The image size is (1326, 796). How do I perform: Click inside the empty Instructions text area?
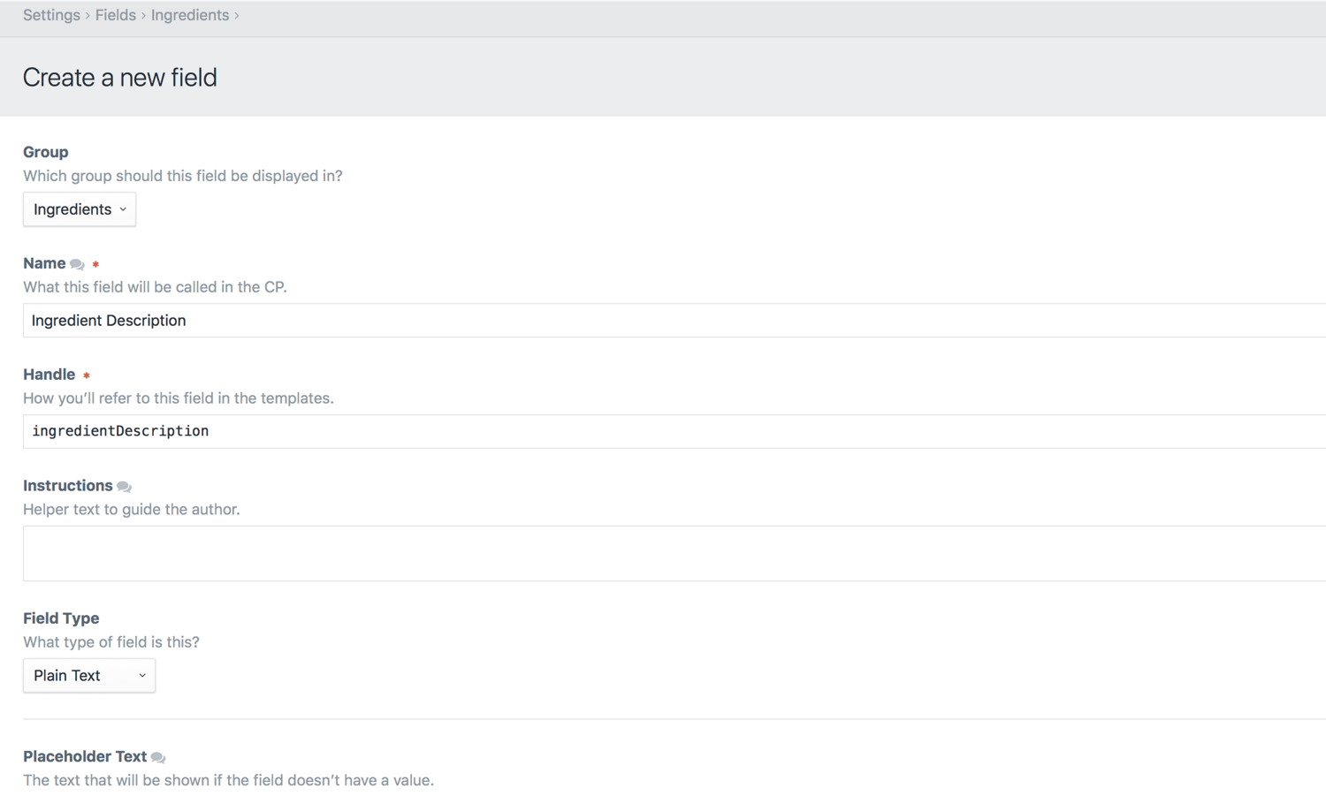[674, 553]
